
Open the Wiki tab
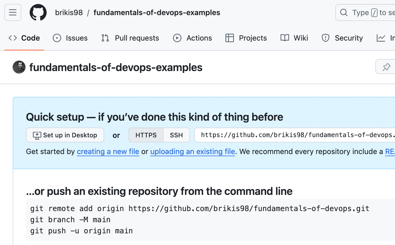294,38
